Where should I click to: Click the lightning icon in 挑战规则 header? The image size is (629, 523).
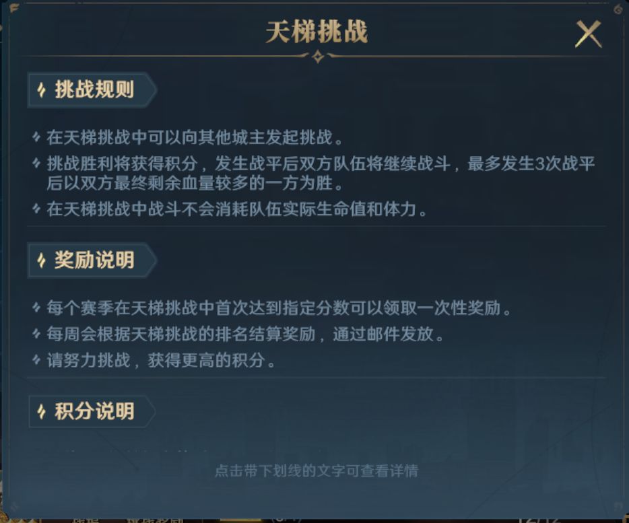click(x=41, y=90)
